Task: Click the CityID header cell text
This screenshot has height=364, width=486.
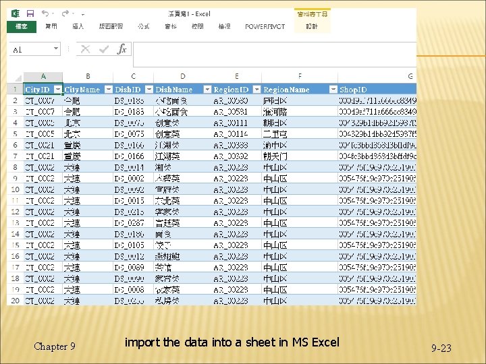Action: pyautogui.click(x=37, y=90)
